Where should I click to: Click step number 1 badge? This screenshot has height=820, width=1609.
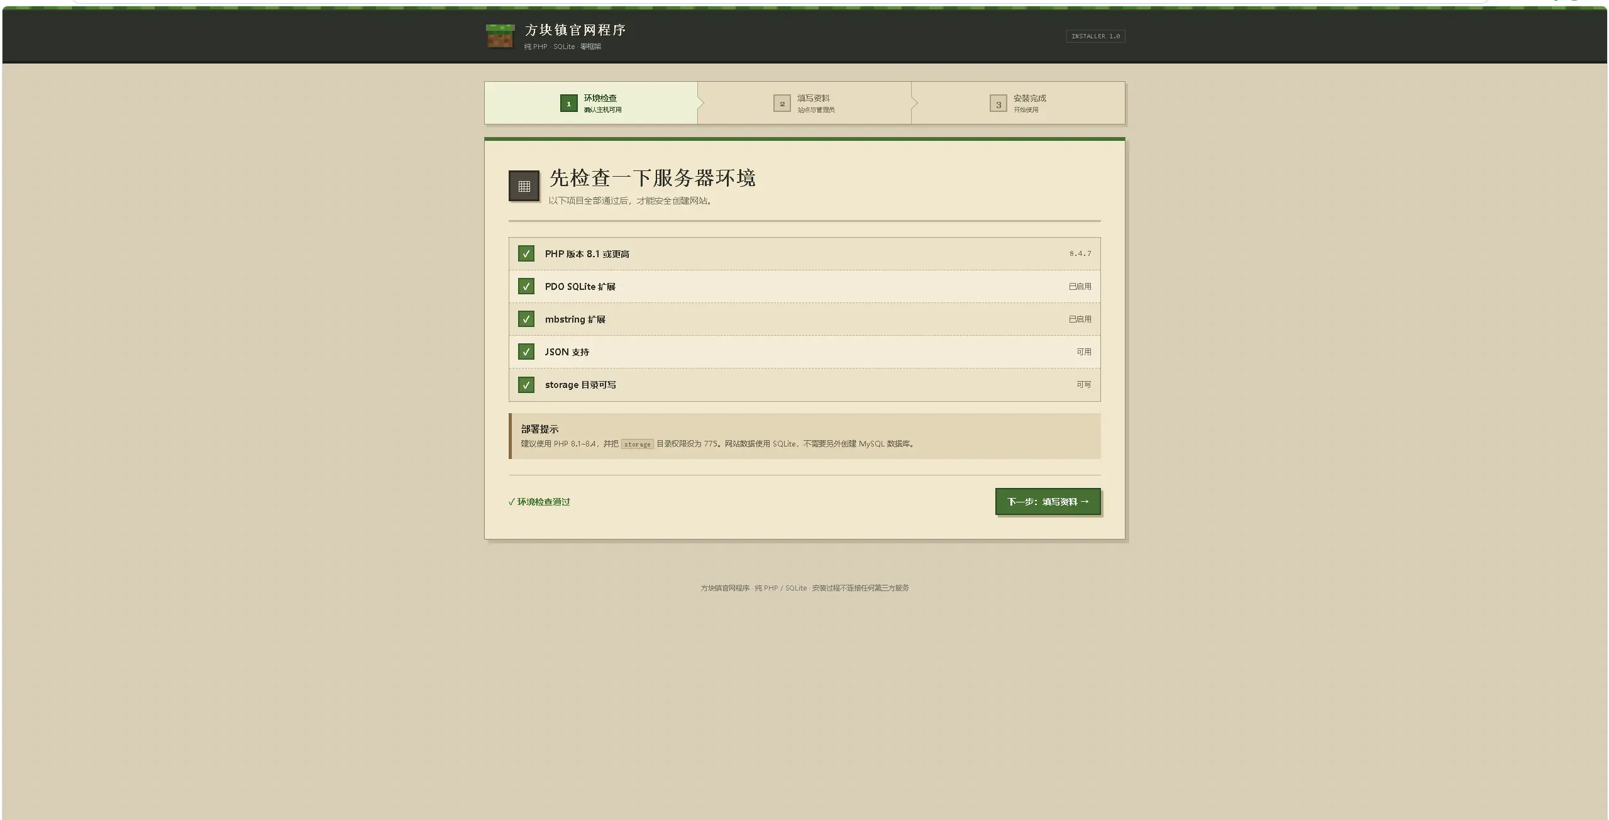coord(568,103)
